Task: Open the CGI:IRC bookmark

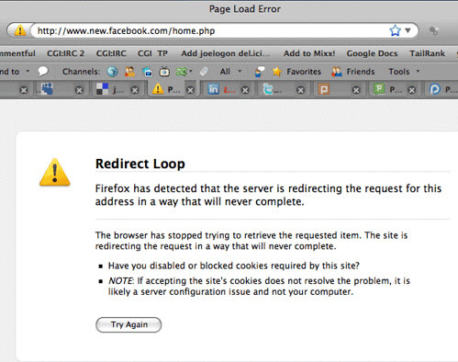Action: click(111, 53)
